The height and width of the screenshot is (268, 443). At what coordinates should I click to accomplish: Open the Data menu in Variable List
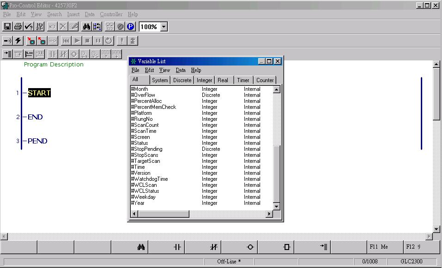tap(181, 70)
